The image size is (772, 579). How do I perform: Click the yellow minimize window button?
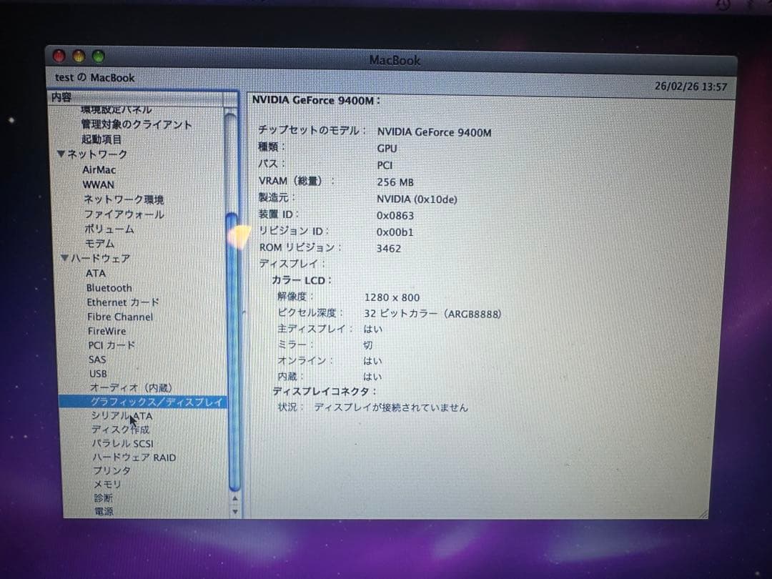79,56
